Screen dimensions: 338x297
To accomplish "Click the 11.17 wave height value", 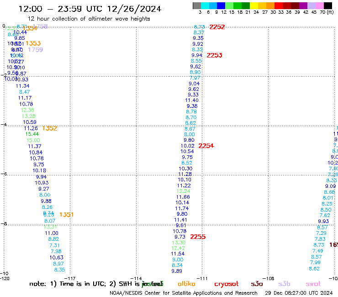I will pos(25,98).
